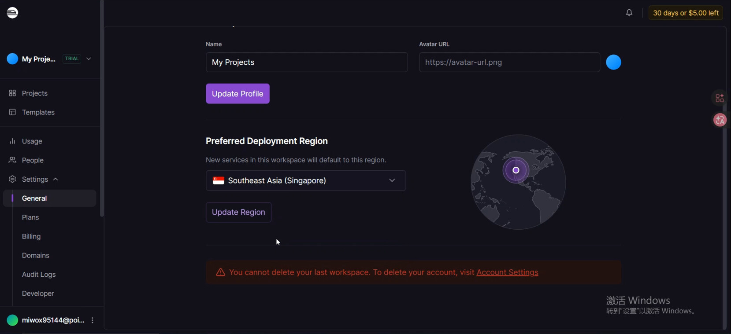The height and width of the screenshot is (334, 731).
Task: Click the Railway logo icon in the top-left corner
Action: pyautogui.click(x=12, y=13)
